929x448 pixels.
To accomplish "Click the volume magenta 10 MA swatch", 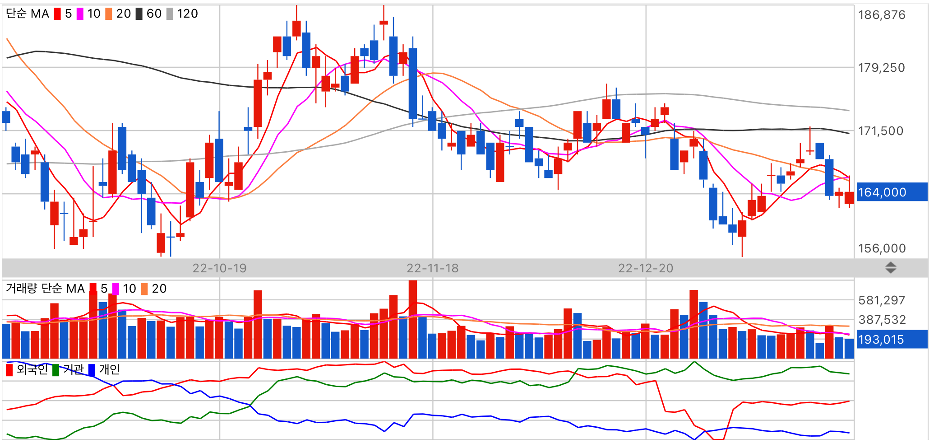I will pos(116,289).
